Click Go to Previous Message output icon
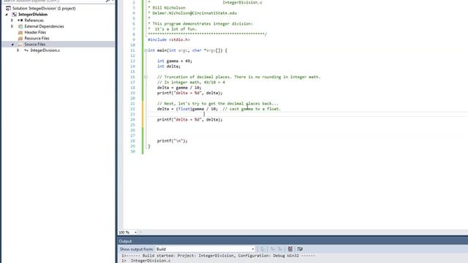468x263 pixels. (x=273, y=249)
